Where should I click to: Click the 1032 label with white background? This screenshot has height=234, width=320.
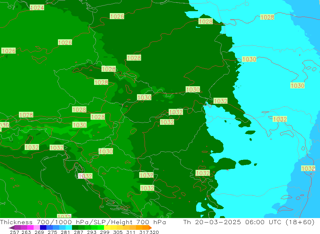pyautogui.click(x=85, y=176)
